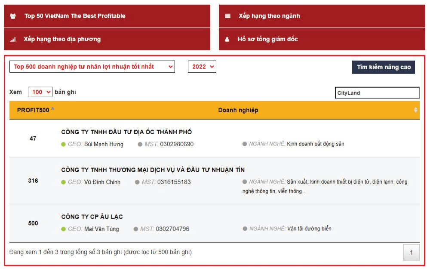Open the 100 records-per-page dropdown
Image resolution: width=430 pixels, height=271 pixels.
[40, 92]
